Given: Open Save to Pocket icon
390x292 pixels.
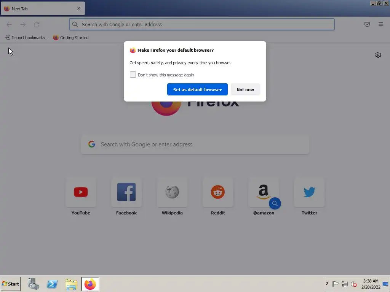Looking at the screenshot, I should (367, 24).
